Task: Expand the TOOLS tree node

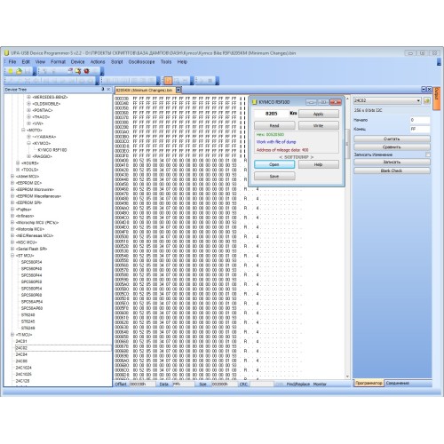Action: point(18,170)
